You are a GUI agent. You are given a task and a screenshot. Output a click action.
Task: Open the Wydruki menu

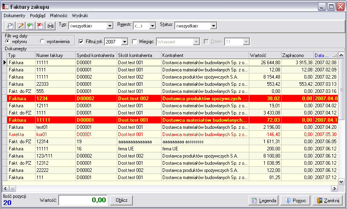80,16
